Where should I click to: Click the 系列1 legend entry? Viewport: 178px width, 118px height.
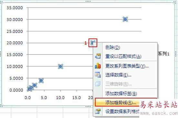[163, 54]
